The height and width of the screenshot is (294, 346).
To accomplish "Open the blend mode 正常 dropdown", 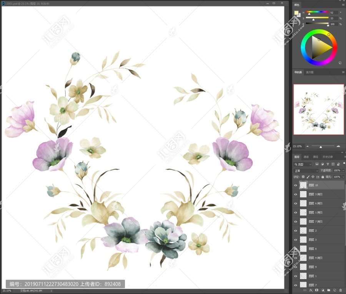I will tap(306, 170).
